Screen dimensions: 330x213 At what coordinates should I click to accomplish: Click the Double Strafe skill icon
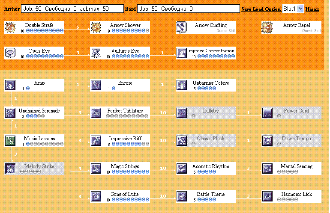pos(10,28)
